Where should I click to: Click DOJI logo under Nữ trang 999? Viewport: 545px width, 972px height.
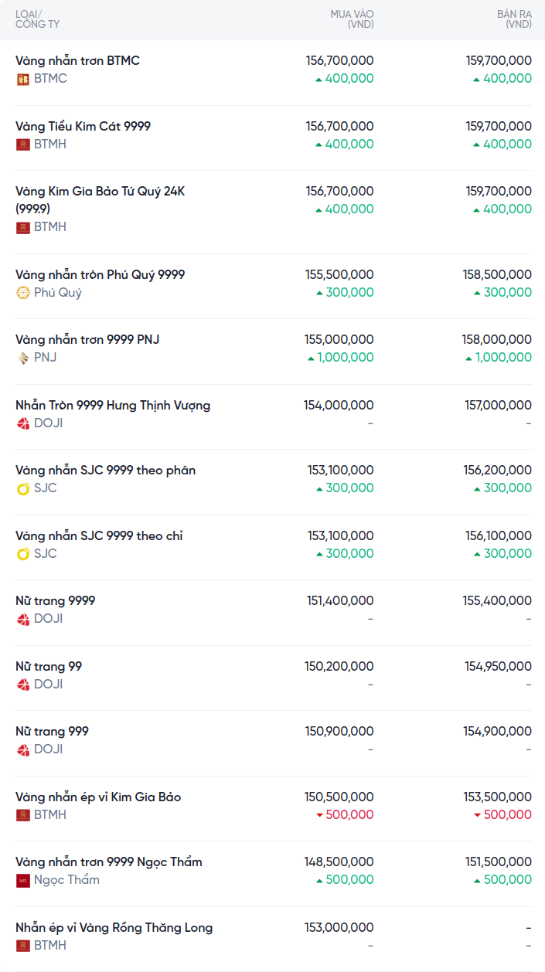point(23,749)
